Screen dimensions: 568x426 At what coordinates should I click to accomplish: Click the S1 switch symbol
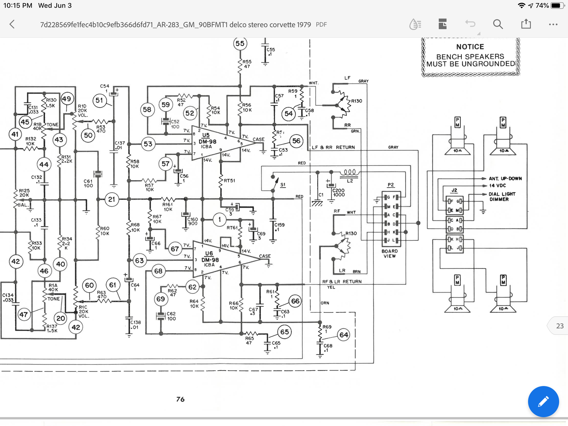point(275,183)
